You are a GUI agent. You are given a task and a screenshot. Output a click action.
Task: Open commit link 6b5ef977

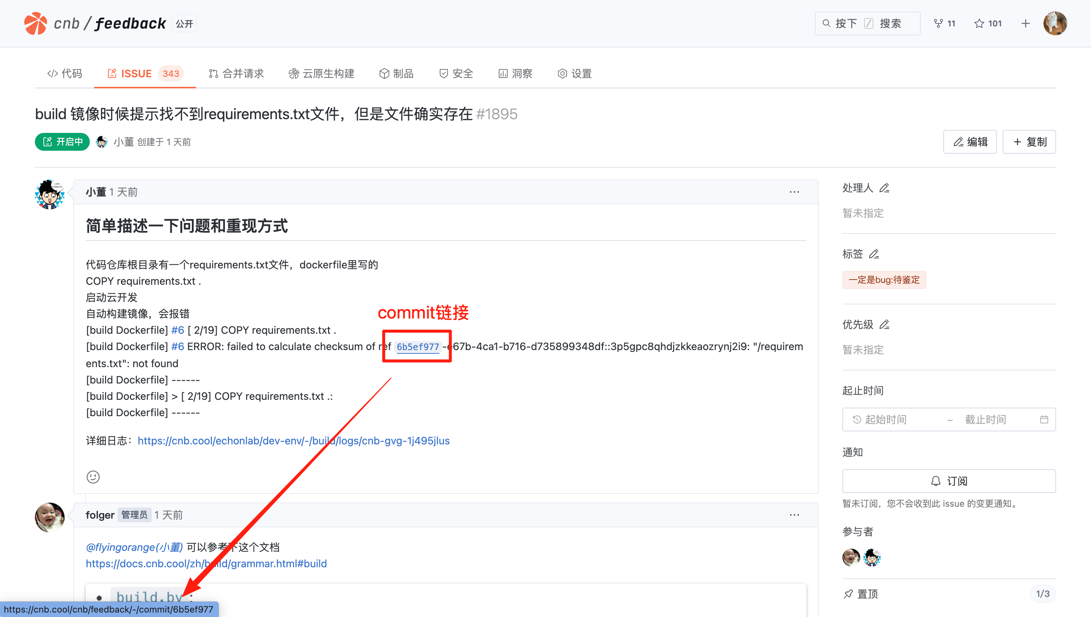coord(417,347)
